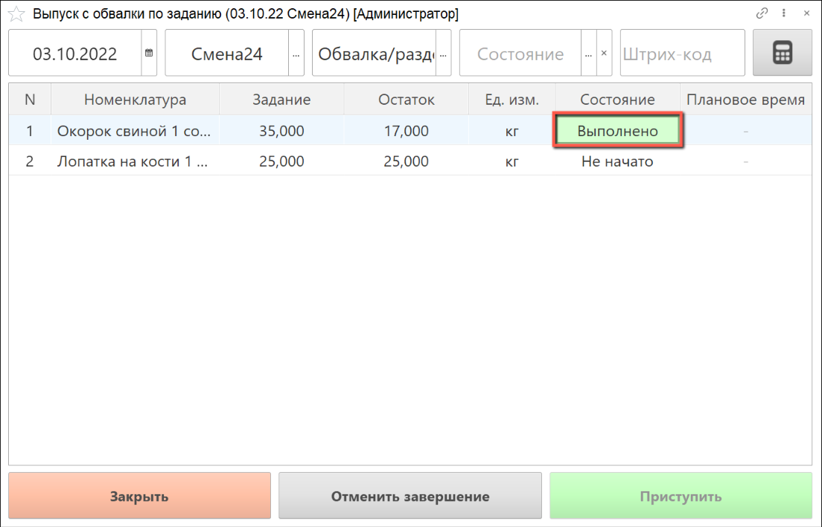822x527 pixels.
Task: Open selection list for Обвалка/разделка field
Action: pos(444,54)
